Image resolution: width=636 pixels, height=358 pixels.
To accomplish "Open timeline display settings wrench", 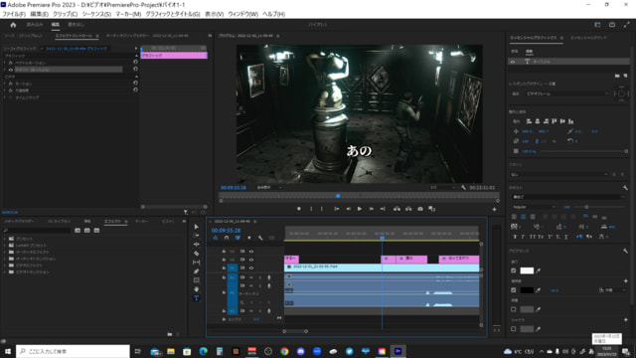I will [260, 238].
